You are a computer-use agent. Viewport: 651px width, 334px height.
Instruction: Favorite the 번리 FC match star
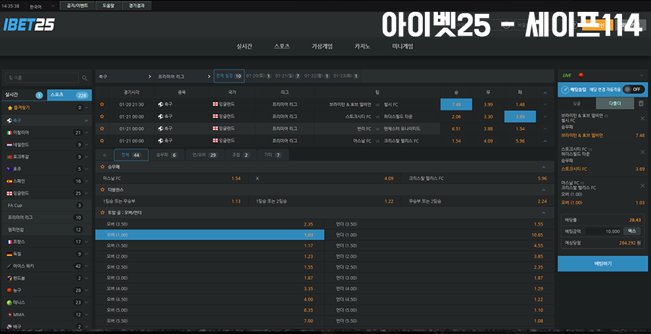click(x=102, y=129)
